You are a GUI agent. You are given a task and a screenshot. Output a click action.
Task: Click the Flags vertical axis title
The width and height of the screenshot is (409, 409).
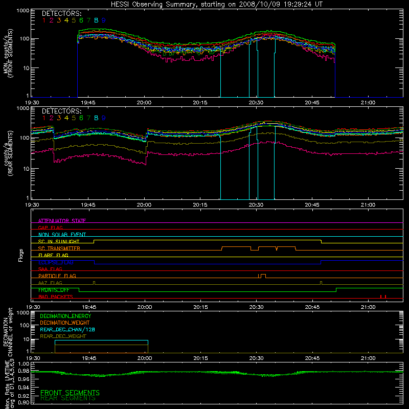coord(21,255)
